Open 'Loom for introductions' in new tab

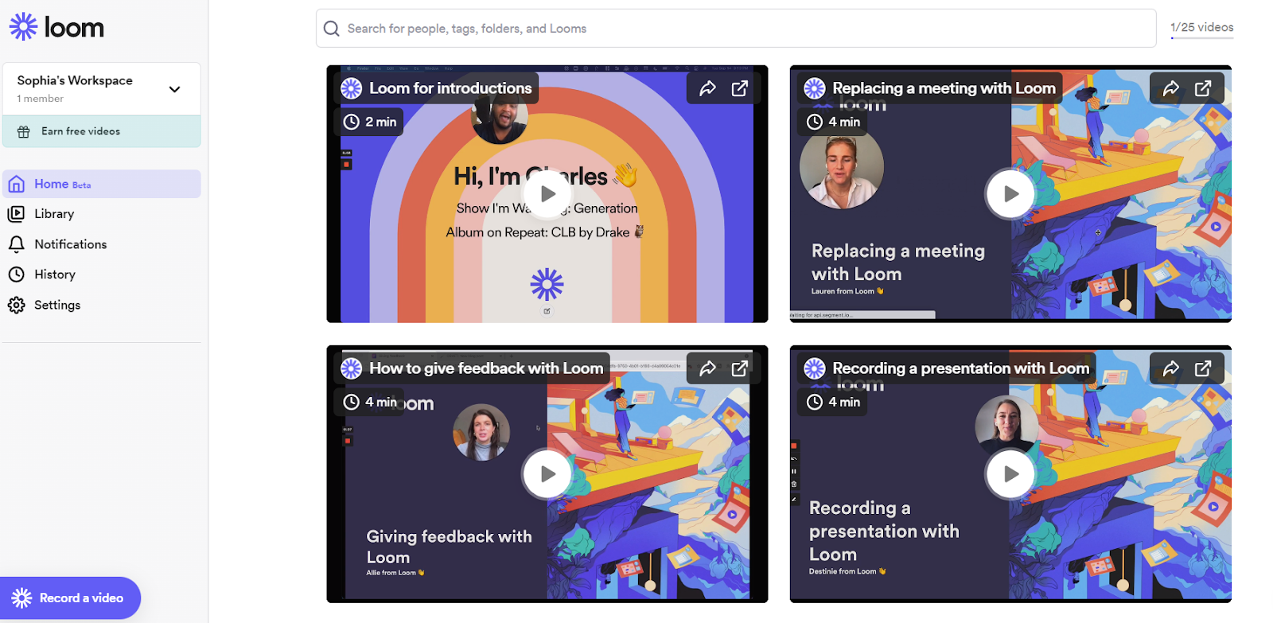point(740,88)
